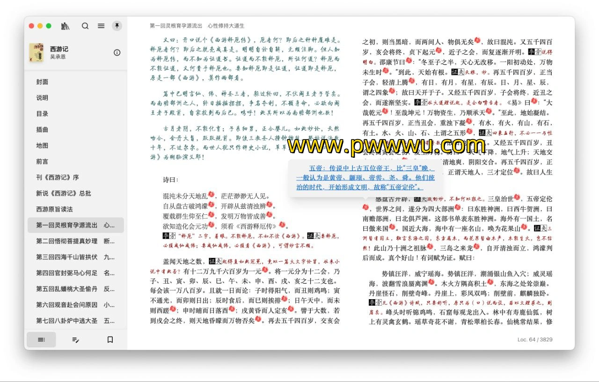Go to 插曲 in the contents list
This screenshot has height=382, width=599.
pyautogui.click(x=76, y=130)
